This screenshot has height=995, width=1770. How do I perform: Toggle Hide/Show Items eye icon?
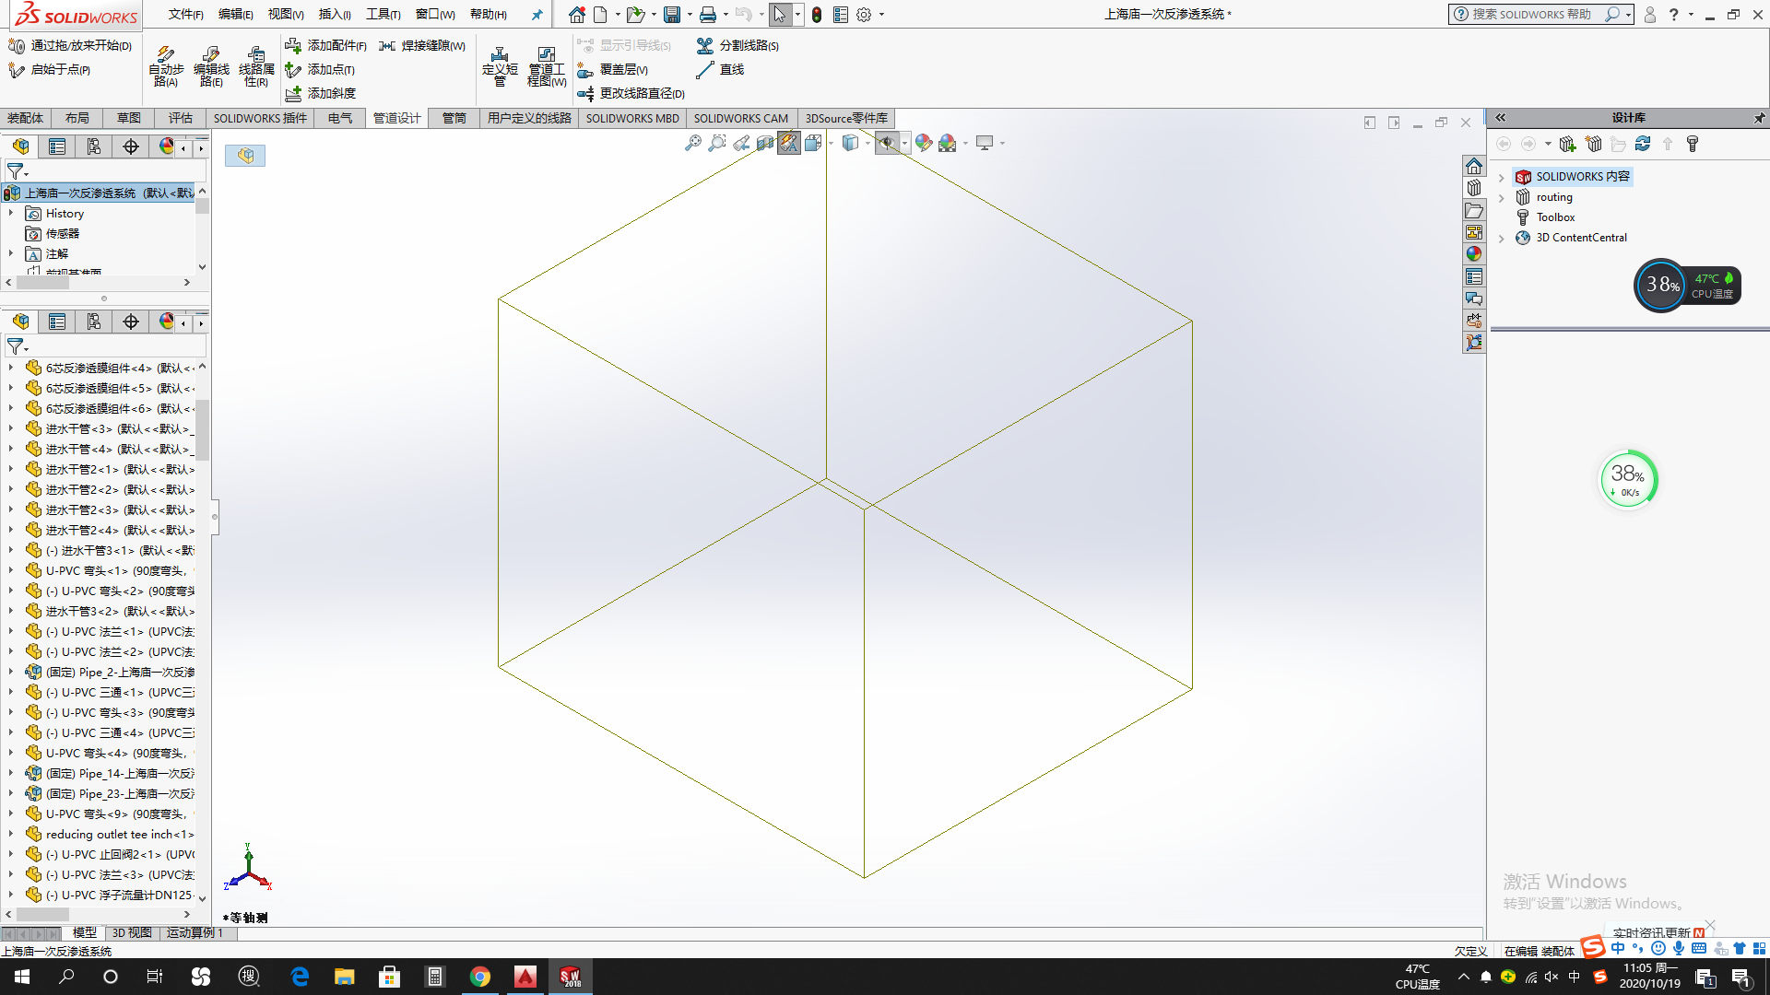887,143
